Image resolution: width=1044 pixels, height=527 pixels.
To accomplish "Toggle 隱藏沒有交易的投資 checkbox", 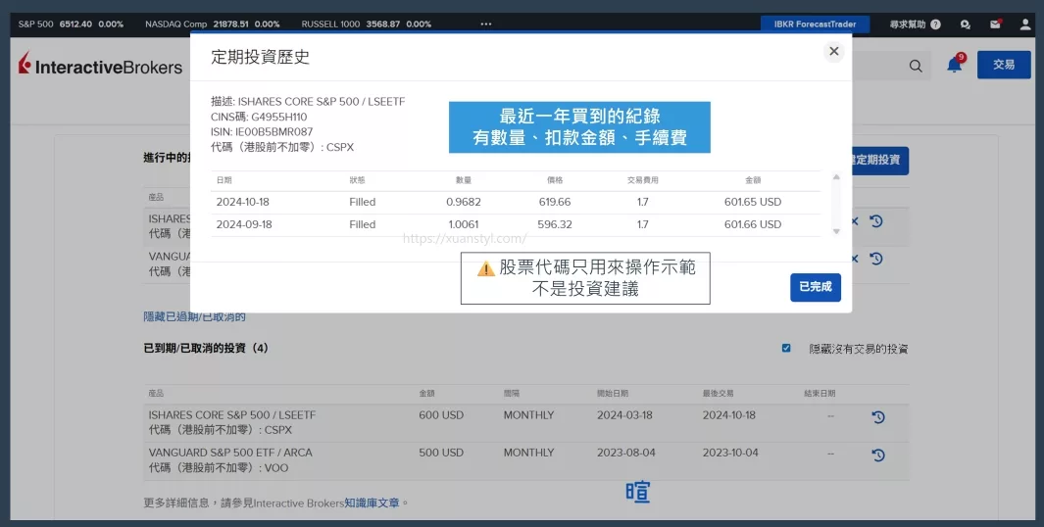I will click(786, 348).
